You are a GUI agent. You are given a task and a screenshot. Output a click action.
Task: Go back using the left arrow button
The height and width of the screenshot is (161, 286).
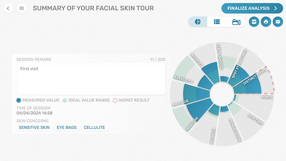8,8
